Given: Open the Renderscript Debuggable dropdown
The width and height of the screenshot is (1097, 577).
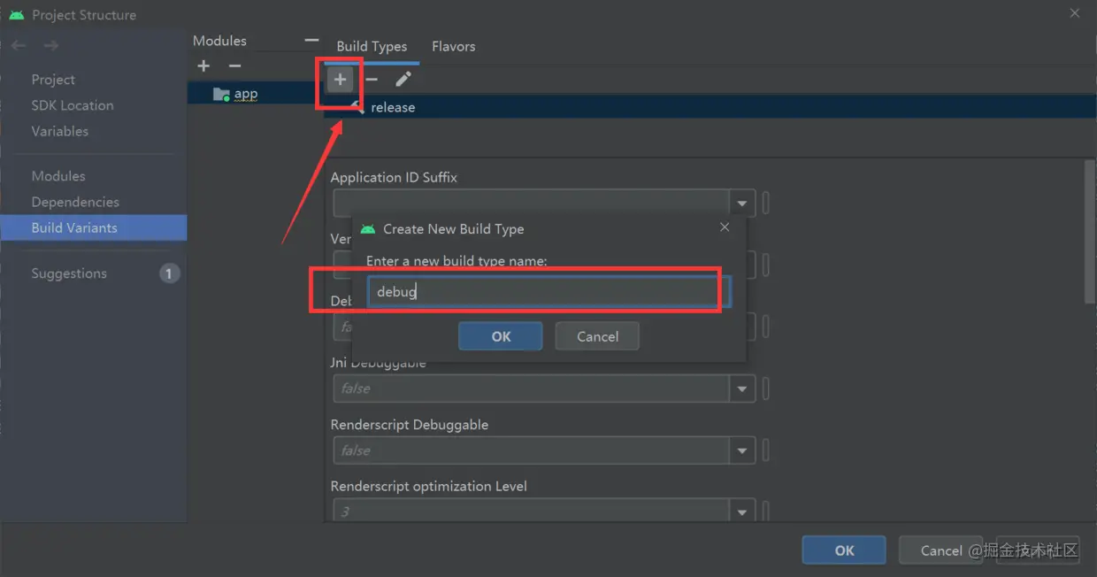Looking at the screenshot, I should [742, 450].
